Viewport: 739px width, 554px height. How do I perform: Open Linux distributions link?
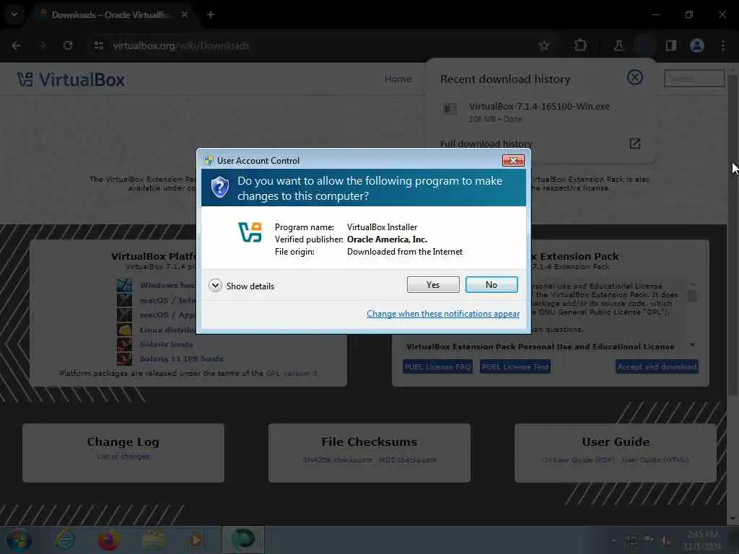(x=167, y=330)
